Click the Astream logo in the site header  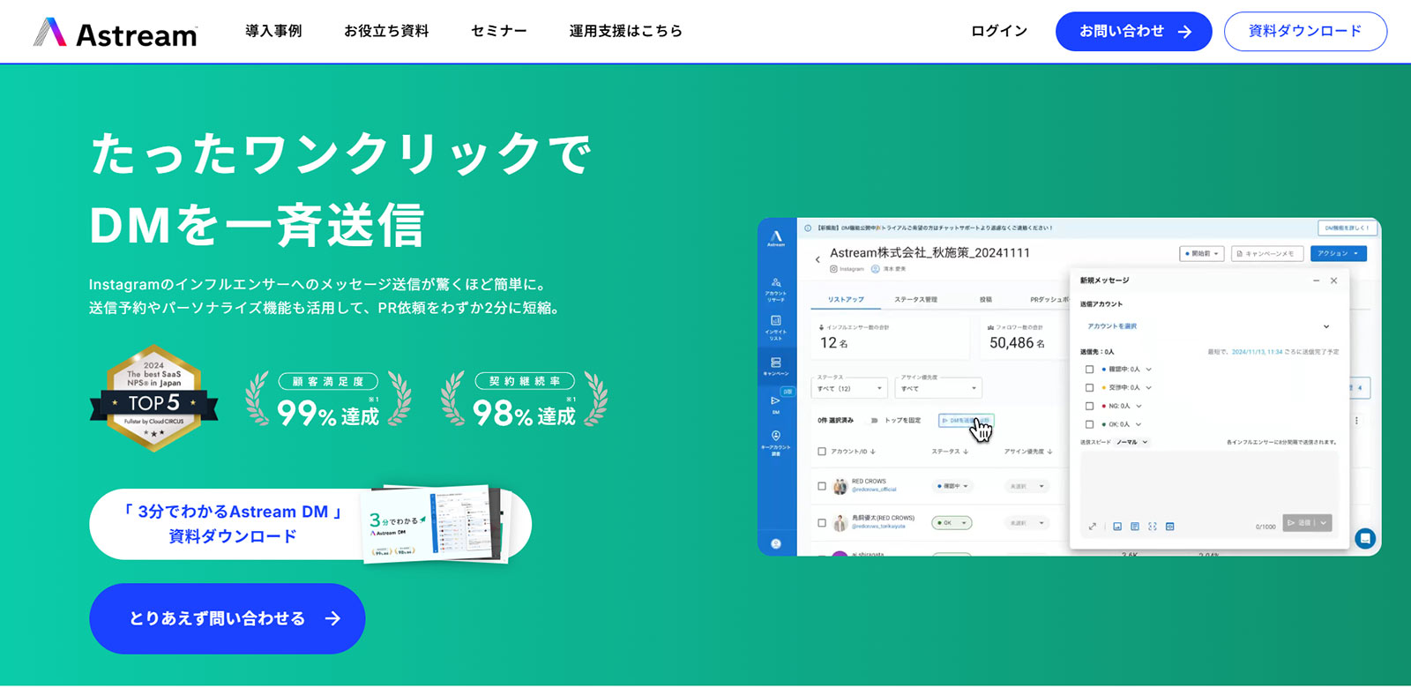pyautogui.click(x=116, y=33)
